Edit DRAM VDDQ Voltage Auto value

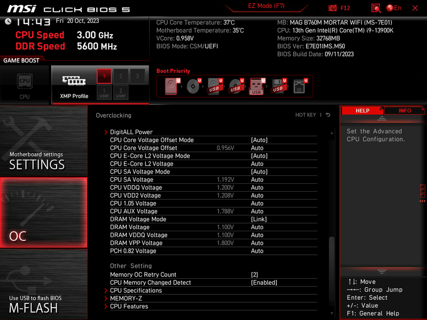(x=257, y=235)
